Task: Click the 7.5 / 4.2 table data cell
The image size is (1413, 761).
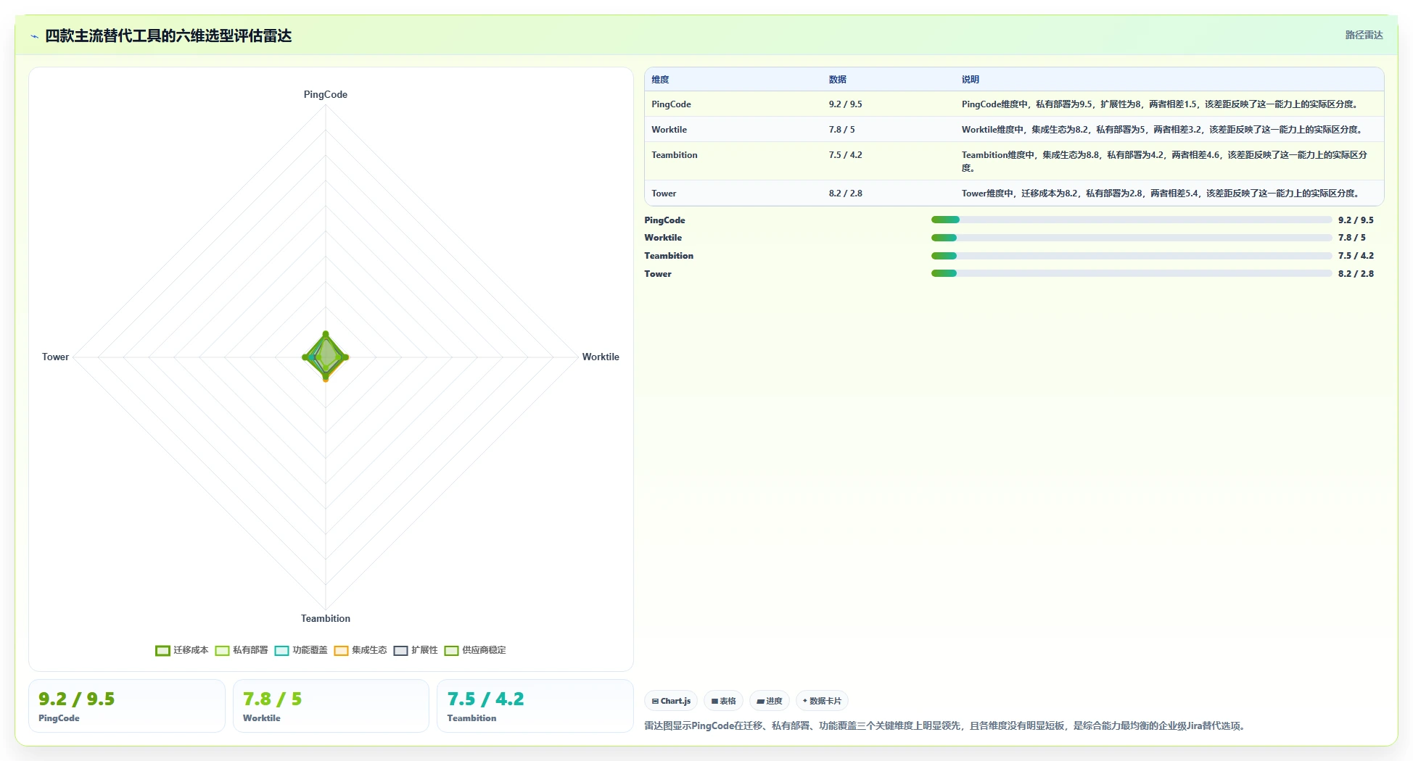Action: tap(846, 155)
